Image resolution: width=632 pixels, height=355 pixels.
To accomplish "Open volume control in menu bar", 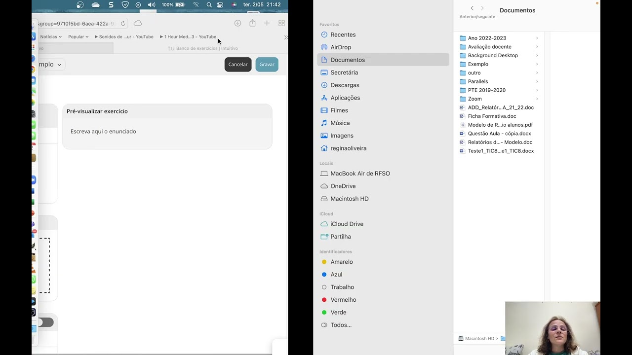I will tap(152, 5).
